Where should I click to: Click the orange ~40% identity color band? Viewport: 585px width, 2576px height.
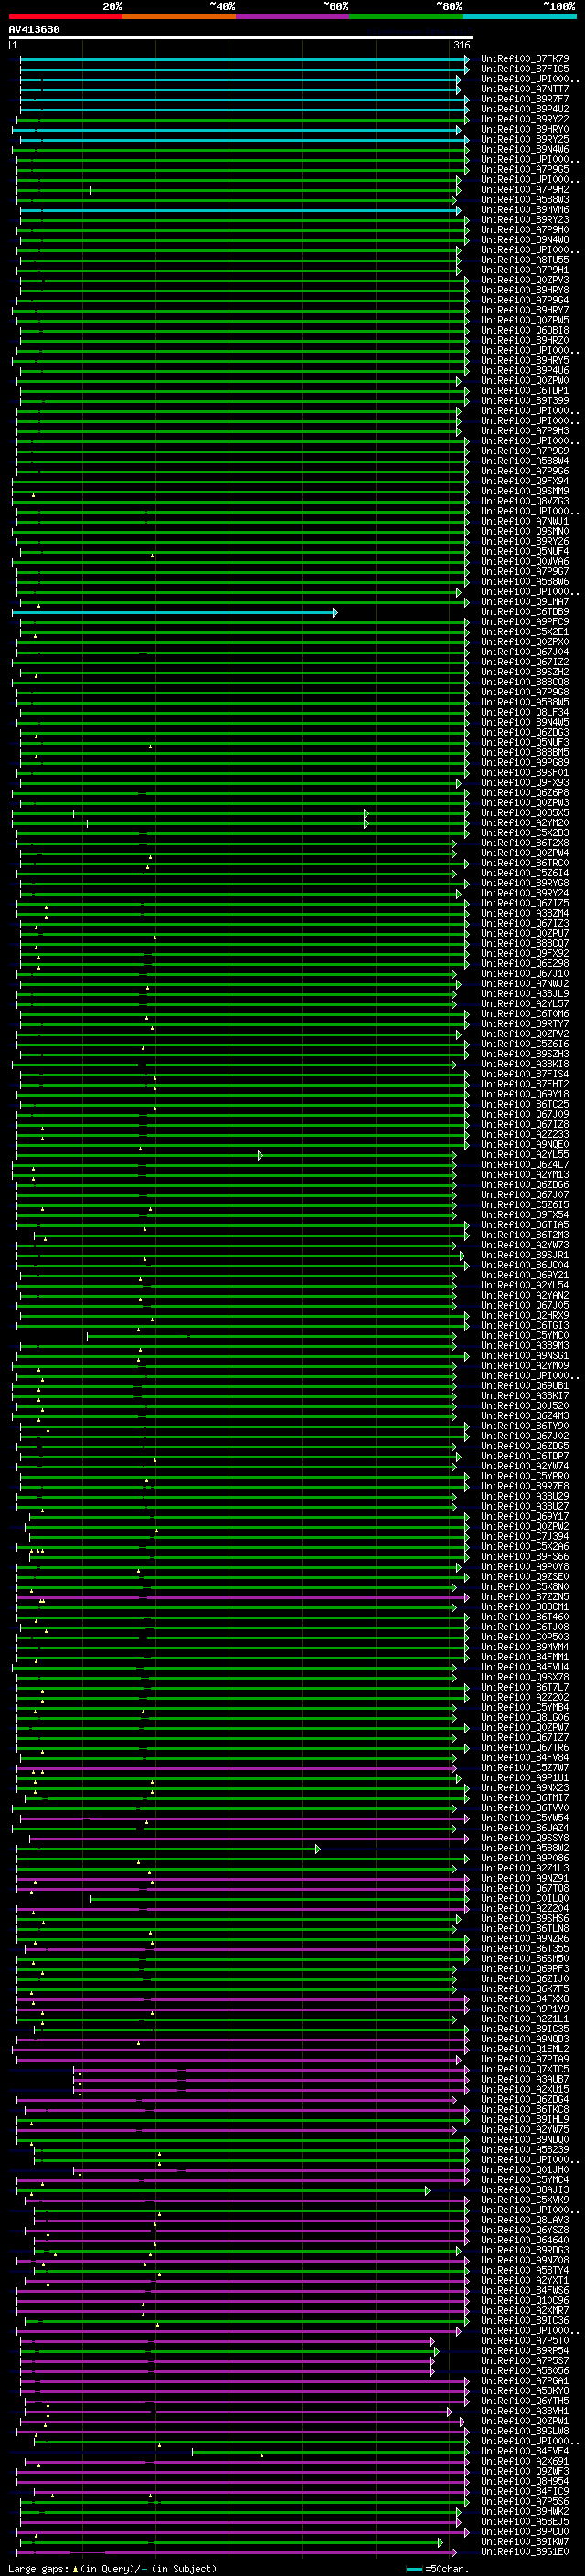(179, 16)
